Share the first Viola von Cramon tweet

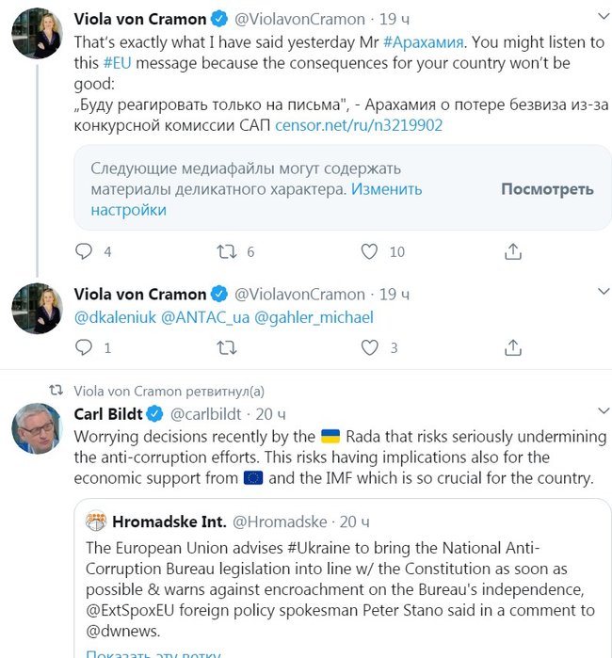(513, 251)
